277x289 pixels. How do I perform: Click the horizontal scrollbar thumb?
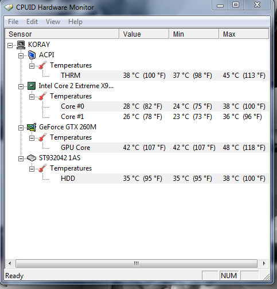(x=136, y=264)
